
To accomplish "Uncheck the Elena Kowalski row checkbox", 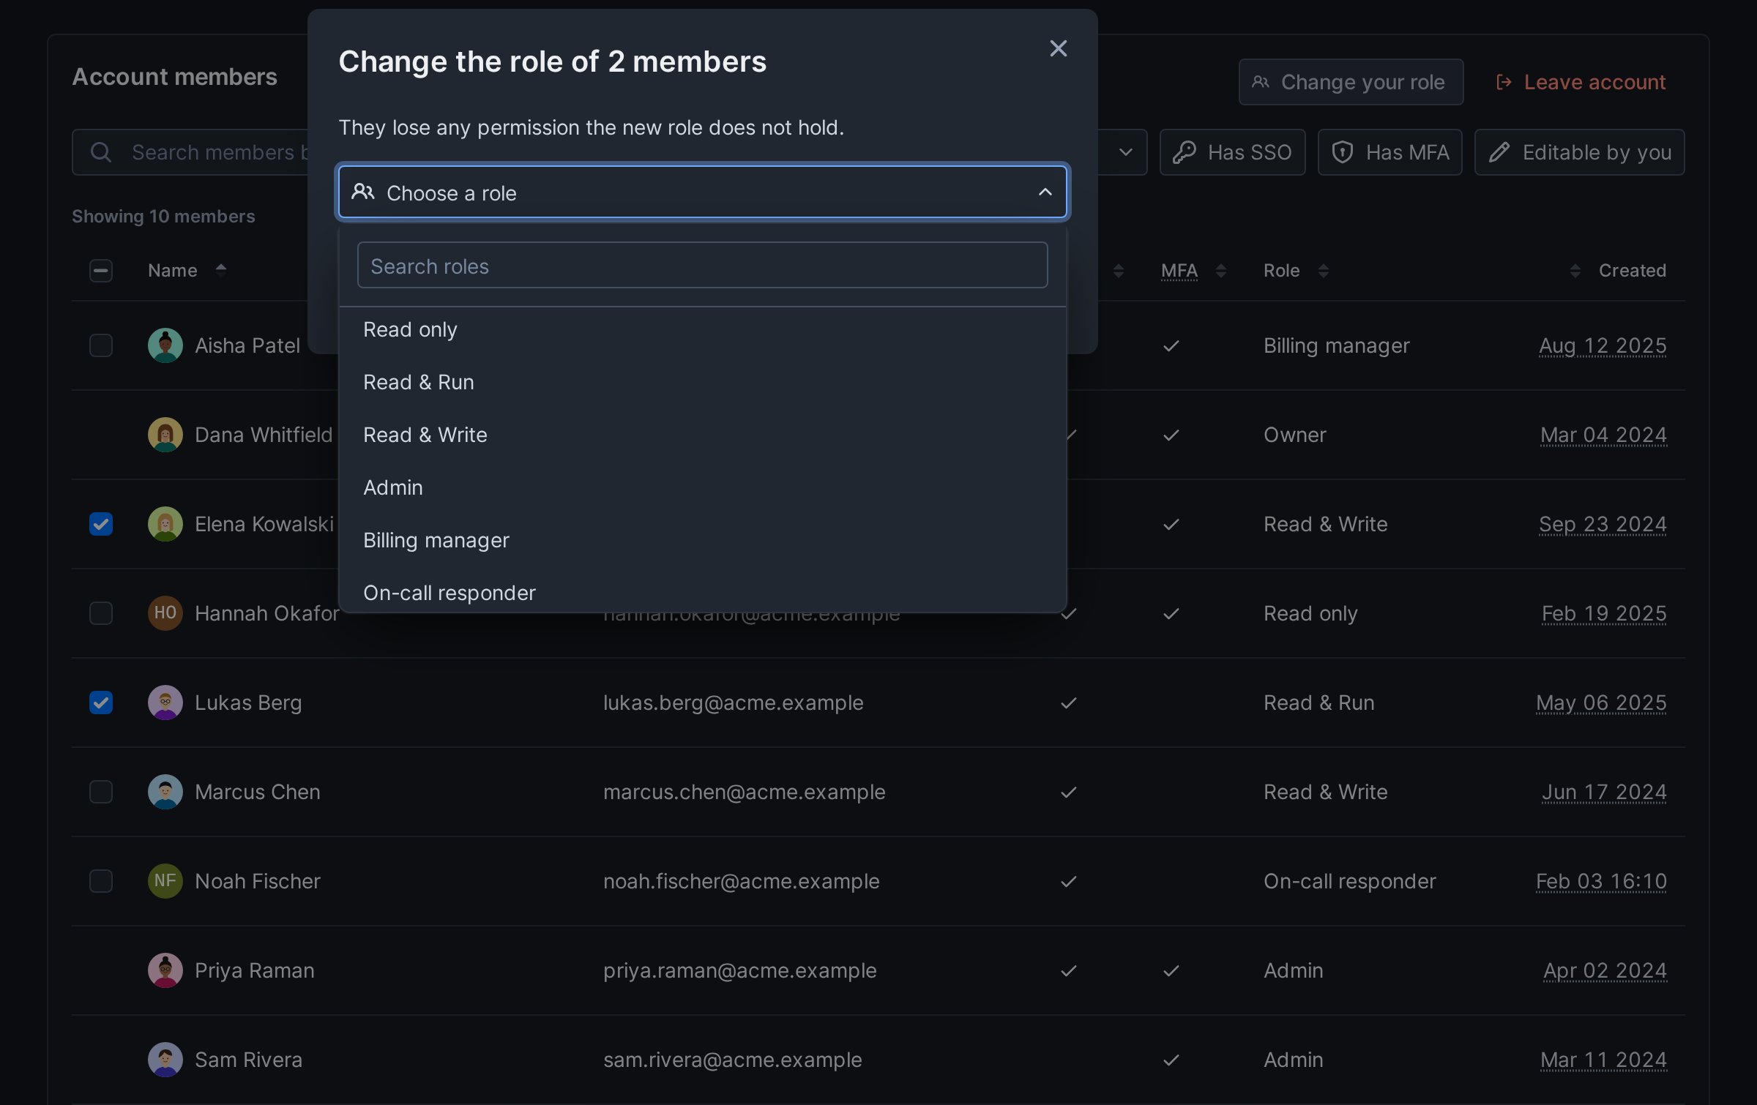I will pos(101,524).
